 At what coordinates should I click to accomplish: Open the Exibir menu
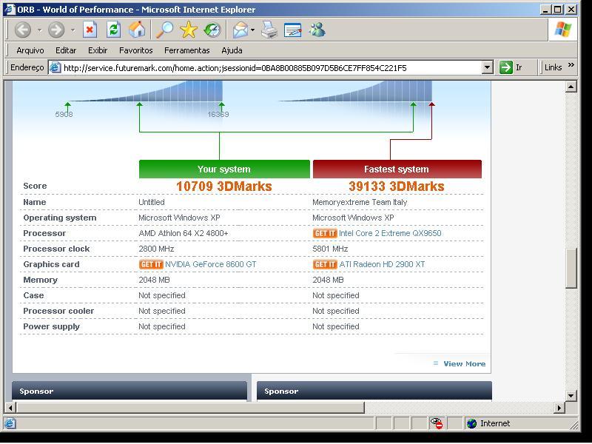98,50
